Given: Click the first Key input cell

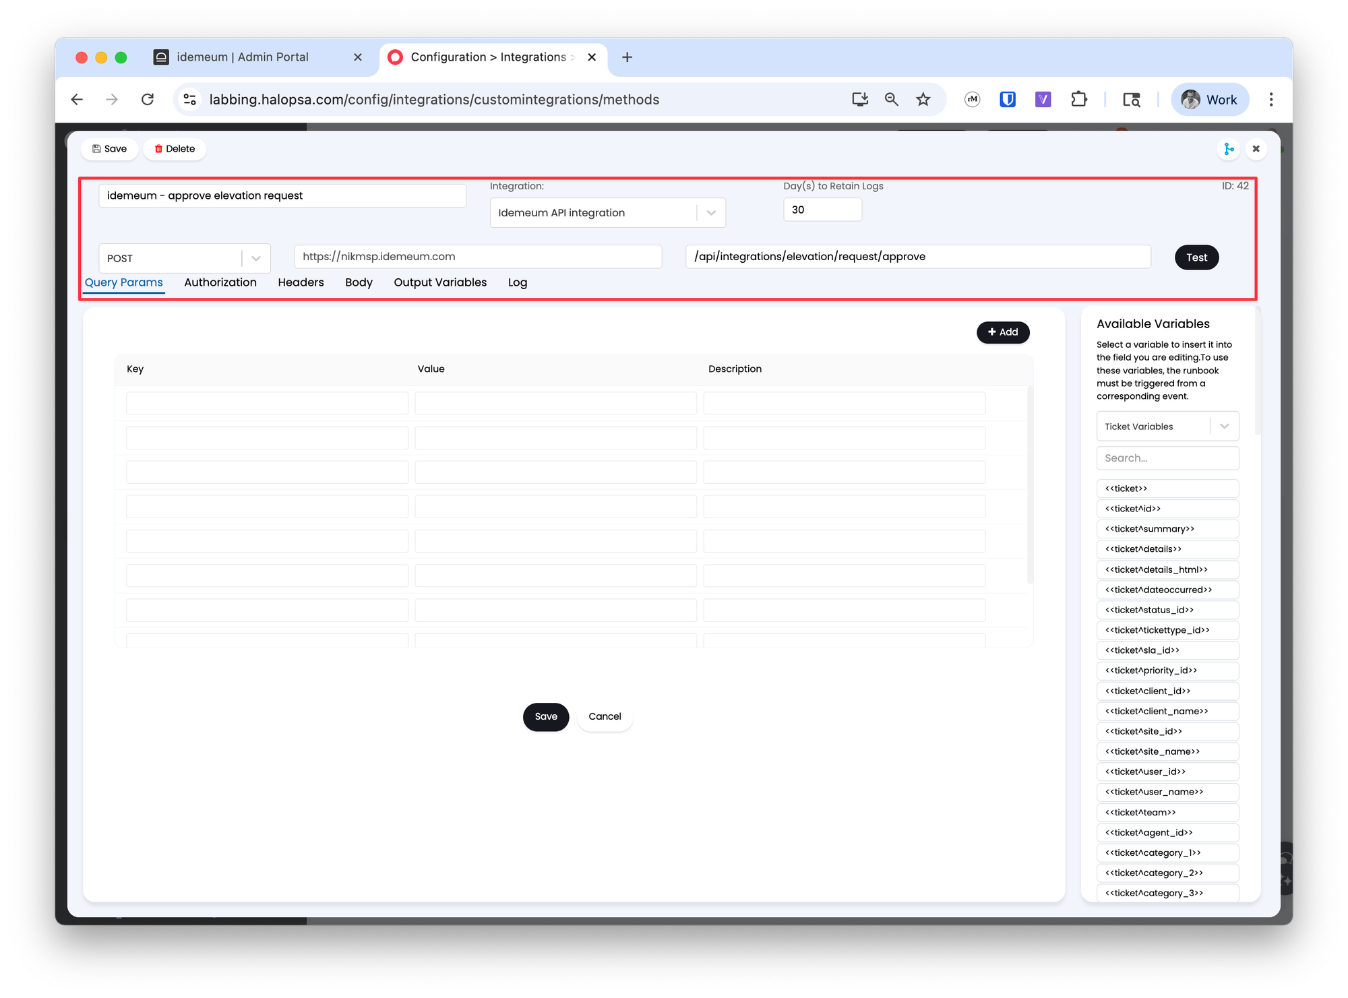Looking at the screenshot, I should [x=267, y=403].
